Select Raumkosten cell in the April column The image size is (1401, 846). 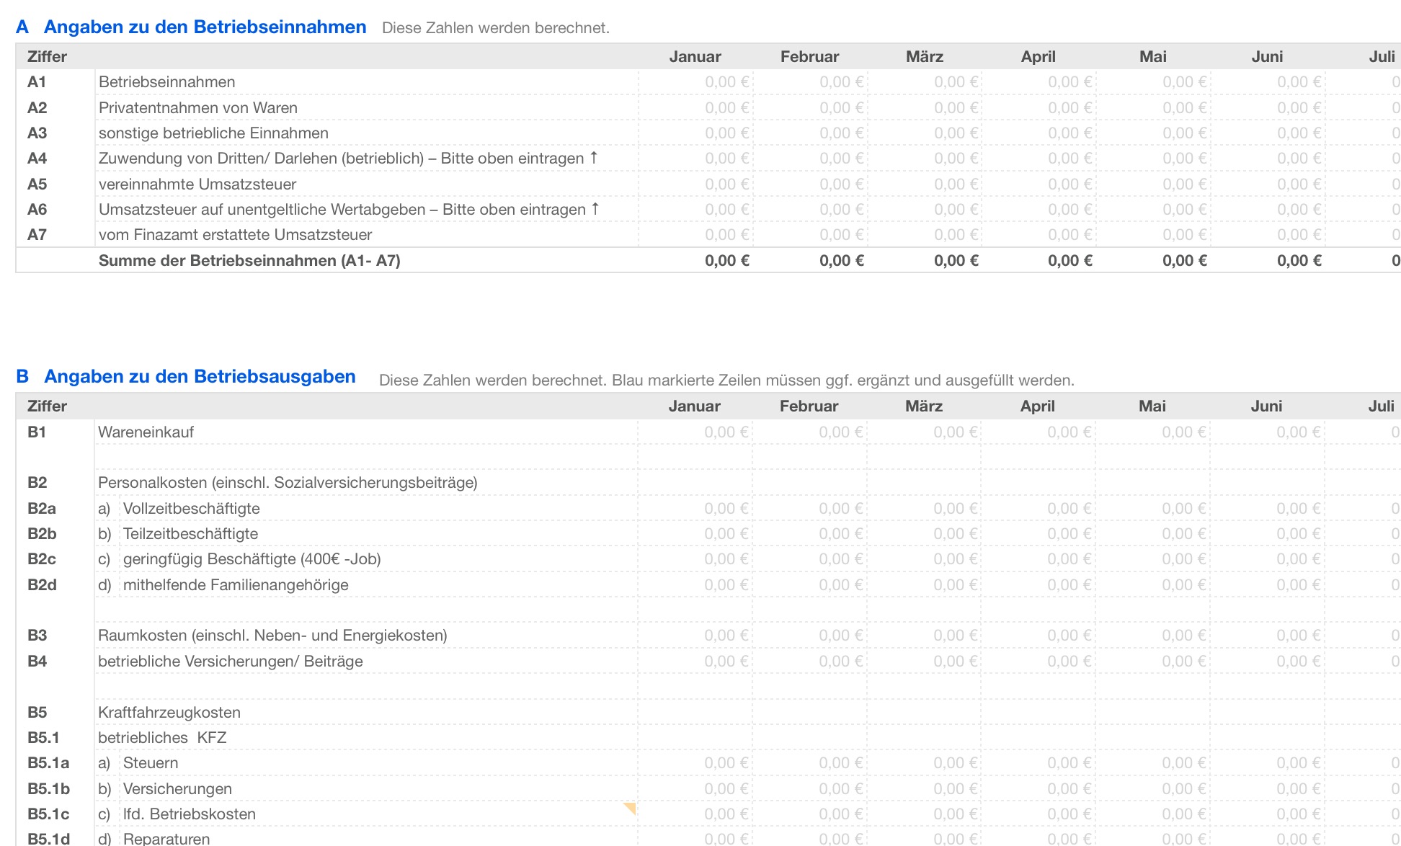tap(1069, 636)
